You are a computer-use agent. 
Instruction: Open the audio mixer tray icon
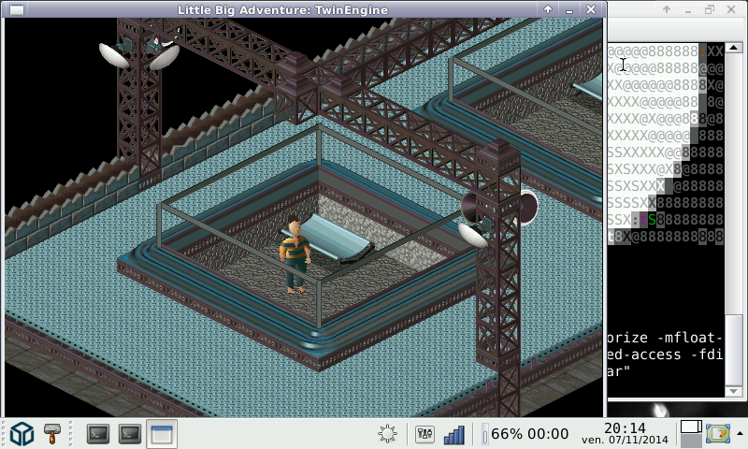424,434
